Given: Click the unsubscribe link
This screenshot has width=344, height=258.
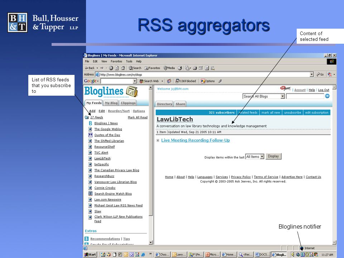Looking at the screenshot, I should click(x=292, y=113).
